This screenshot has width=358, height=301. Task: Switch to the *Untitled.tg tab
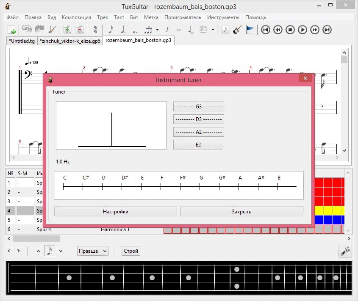click(22, 41)
